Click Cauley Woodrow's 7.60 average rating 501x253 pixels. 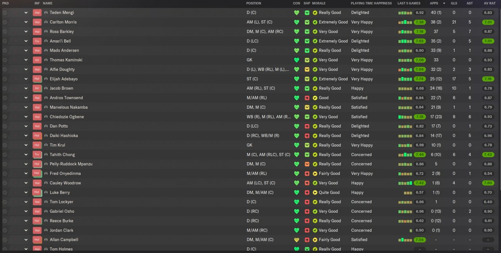pos(488,183)
